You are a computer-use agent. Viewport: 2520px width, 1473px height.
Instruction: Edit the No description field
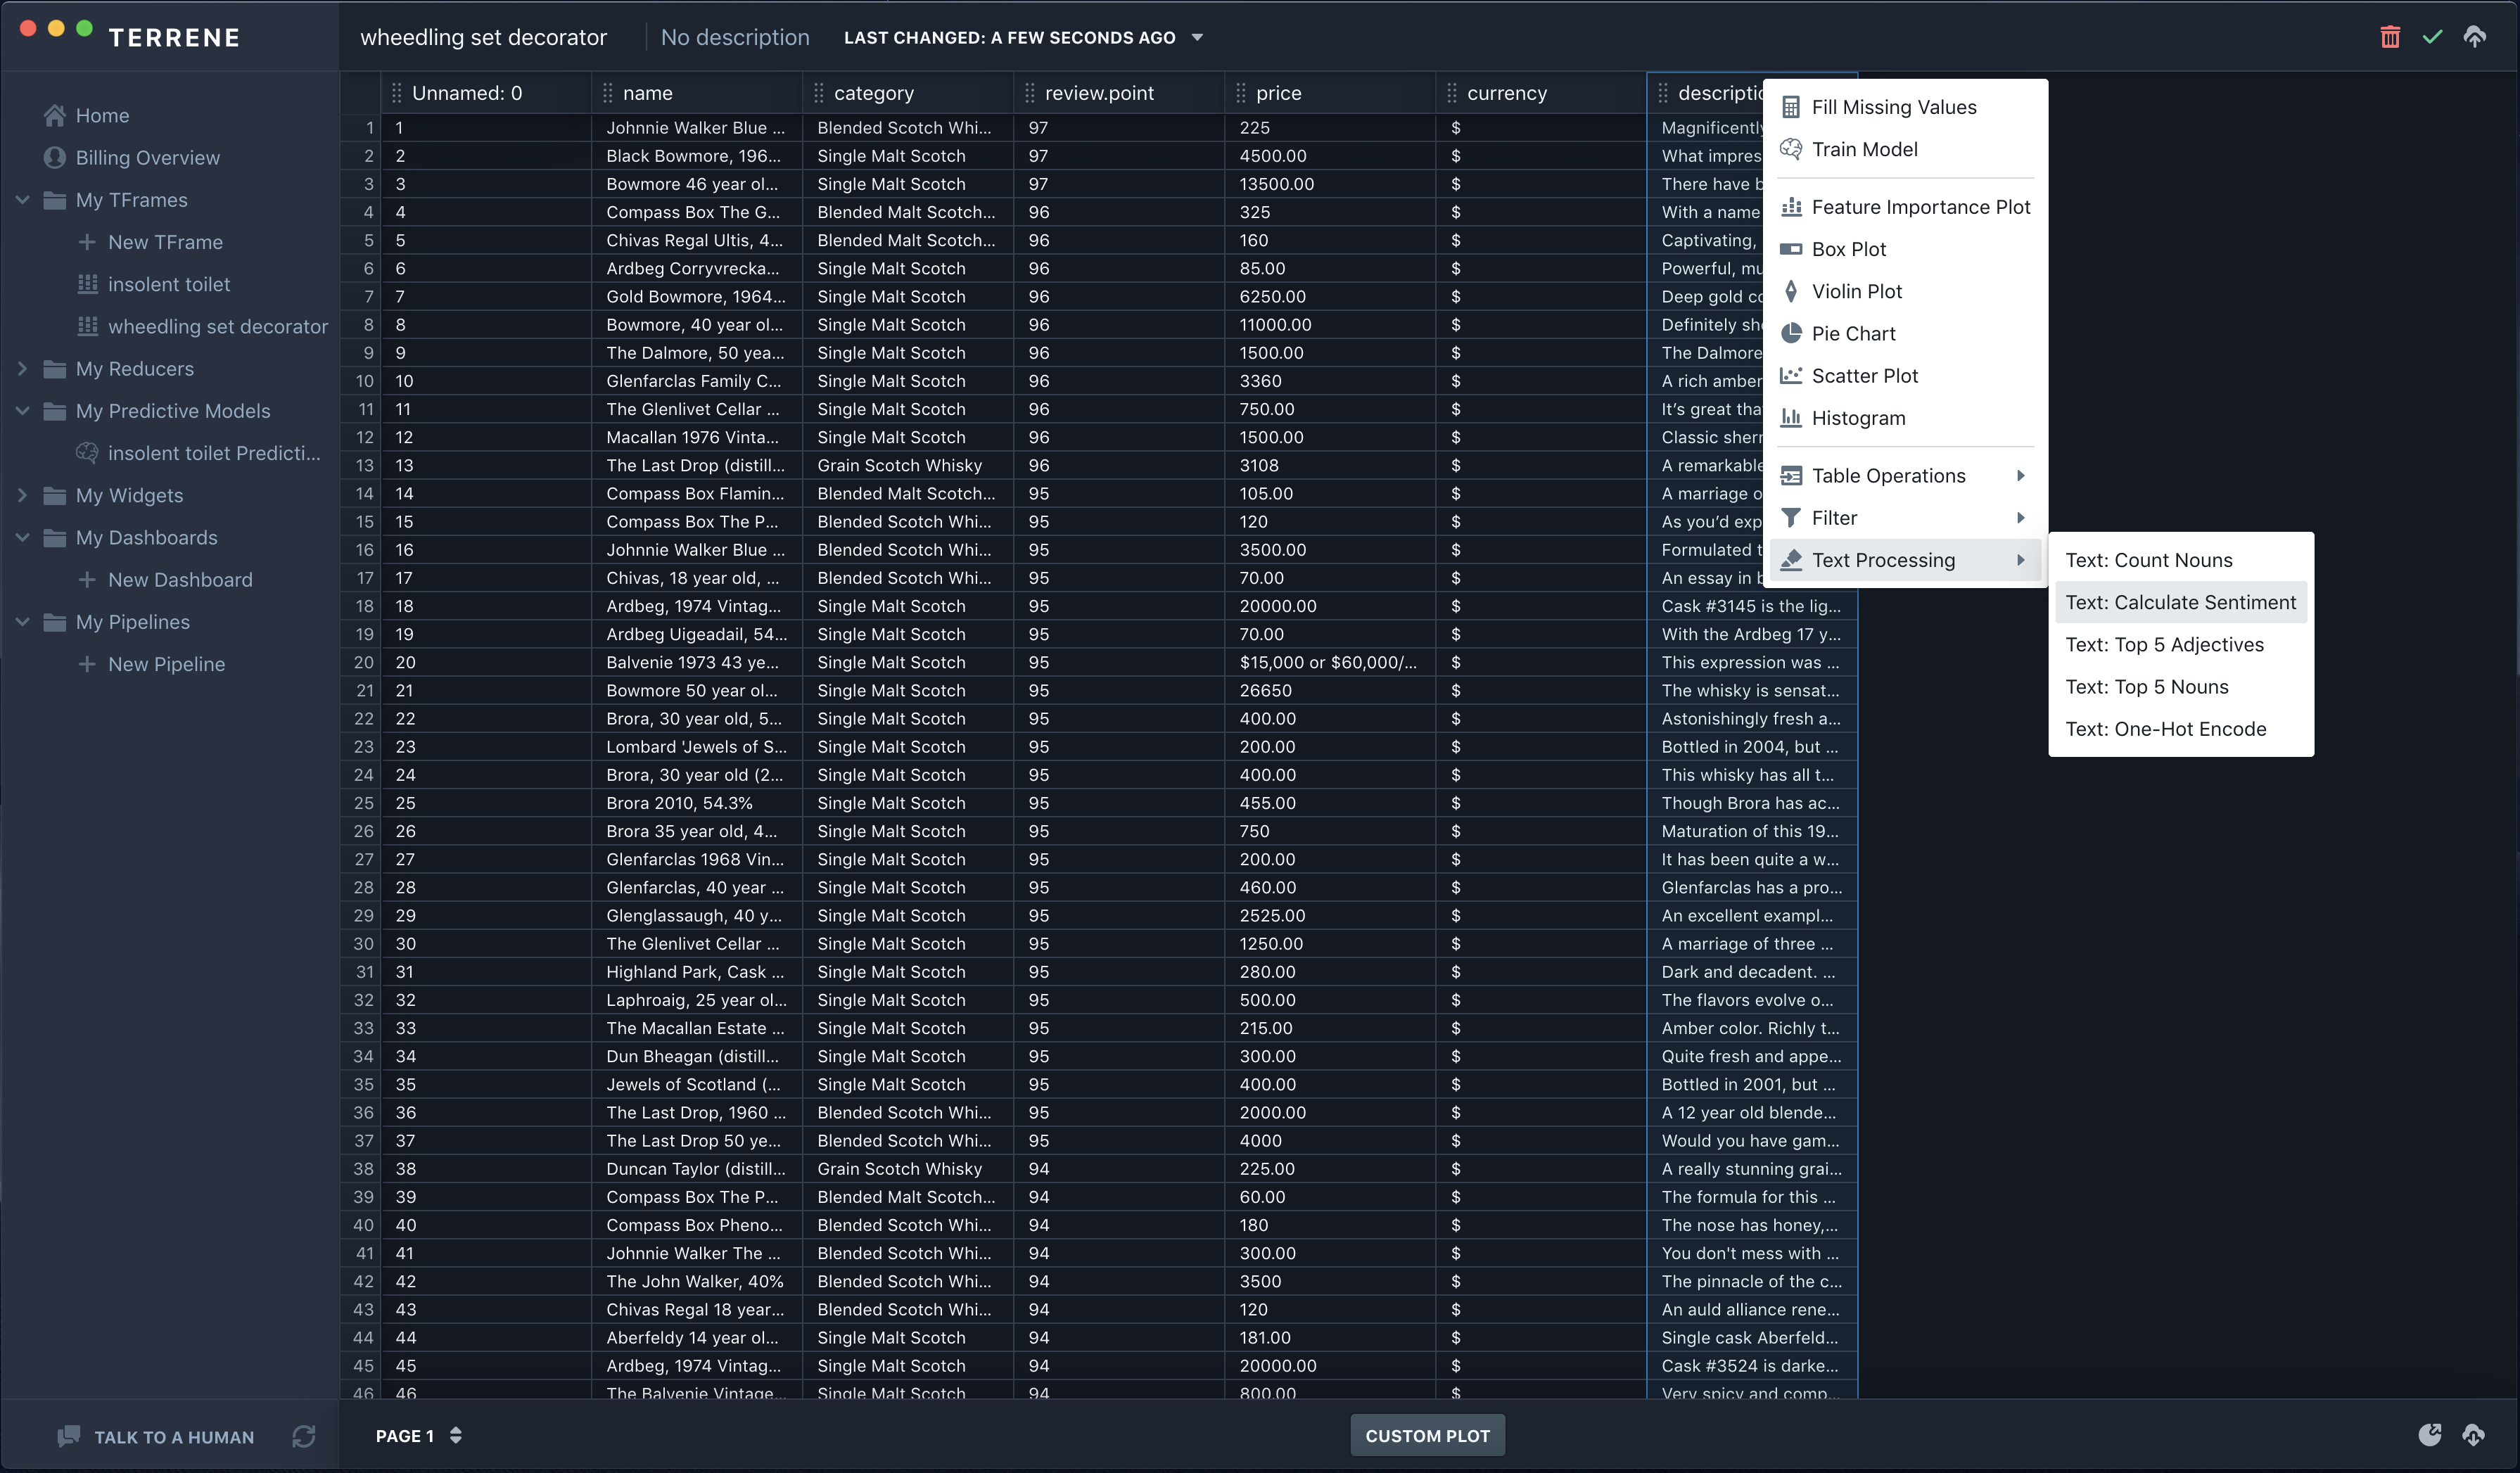[x=735, y=37]
